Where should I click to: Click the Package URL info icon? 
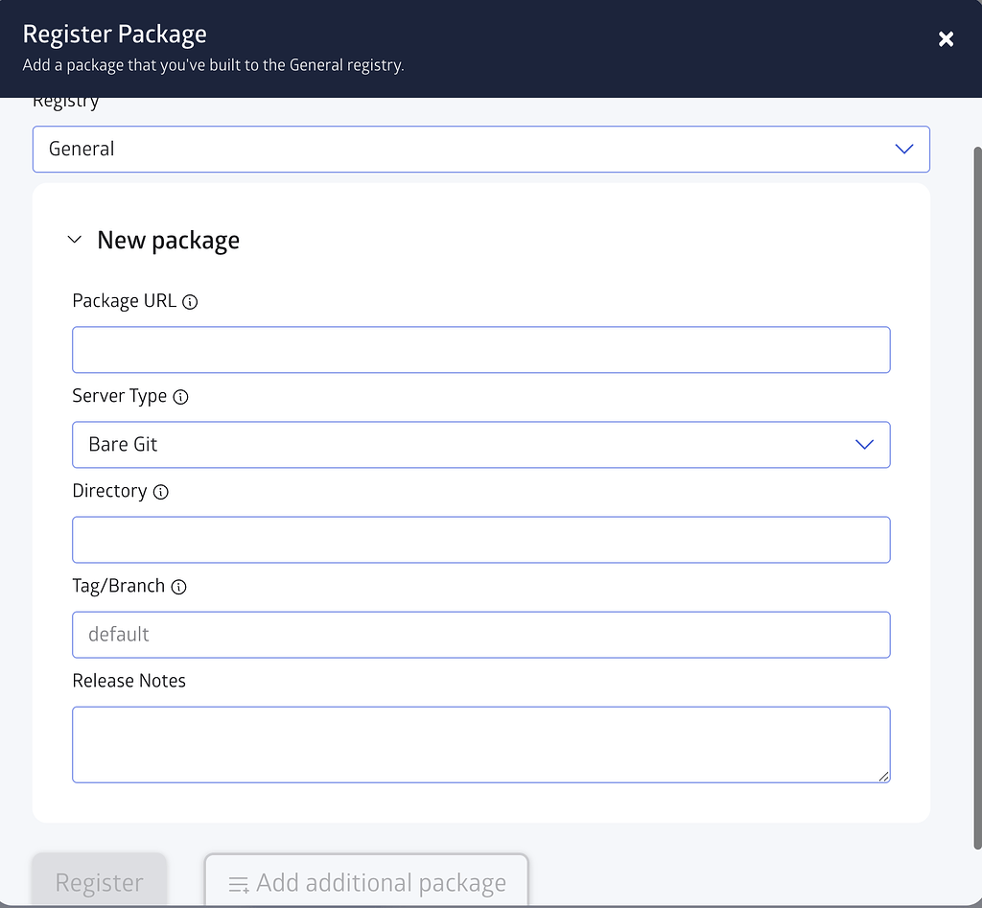coord(190,302)
